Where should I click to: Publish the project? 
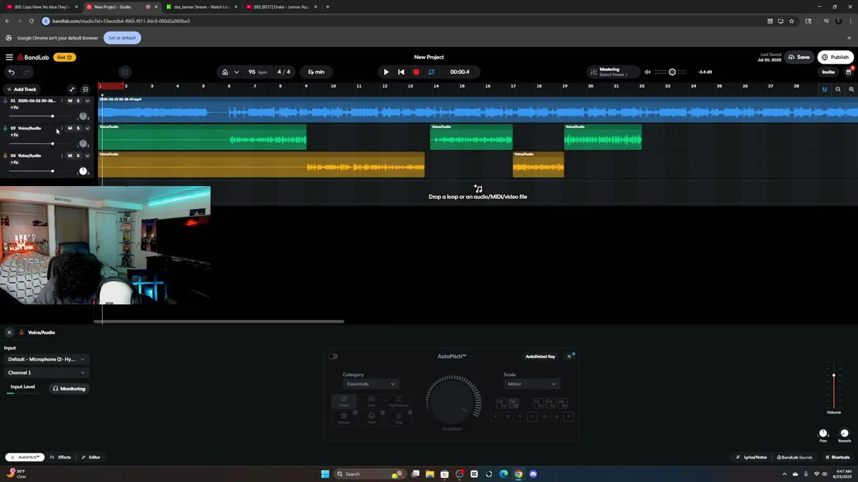pos(835,58)
